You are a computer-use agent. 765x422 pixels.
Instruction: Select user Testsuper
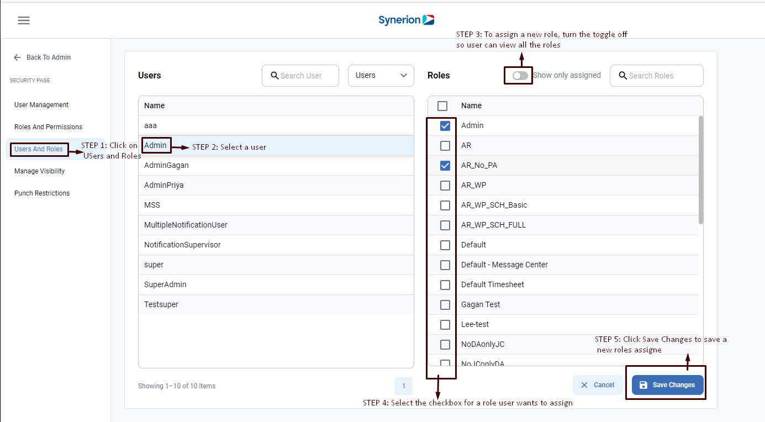coord(276,305)
